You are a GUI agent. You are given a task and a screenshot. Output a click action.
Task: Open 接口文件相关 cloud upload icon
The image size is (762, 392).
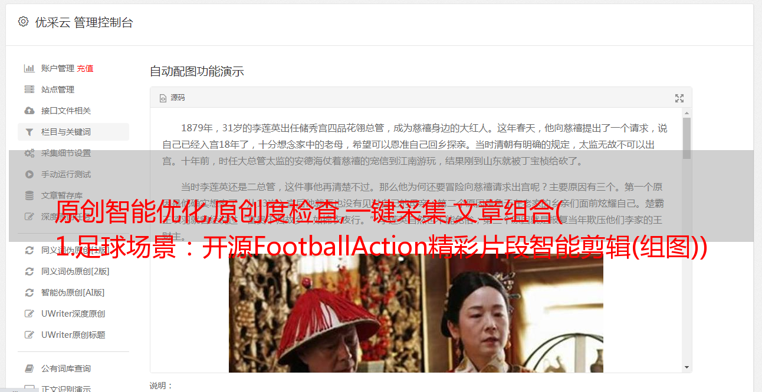[29, 111]
